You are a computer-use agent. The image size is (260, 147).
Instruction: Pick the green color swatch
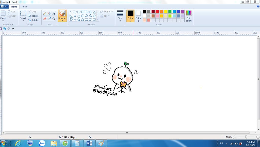coord(170,12)
